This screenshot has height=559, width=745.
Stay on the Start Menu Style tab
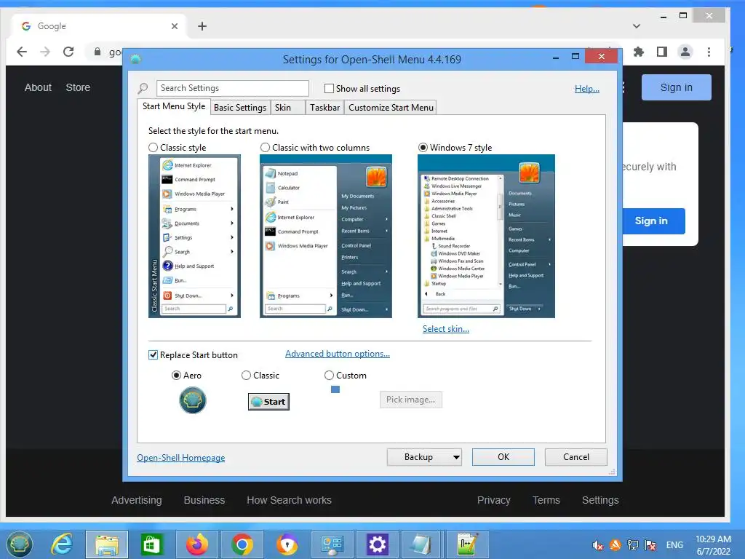(174, 106)
